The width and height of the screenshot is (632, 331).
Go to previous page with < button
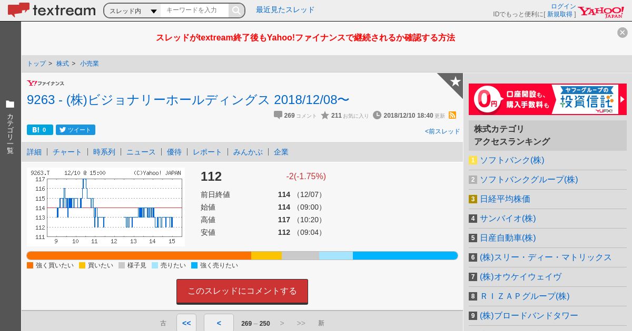click(x=219, y=323)
